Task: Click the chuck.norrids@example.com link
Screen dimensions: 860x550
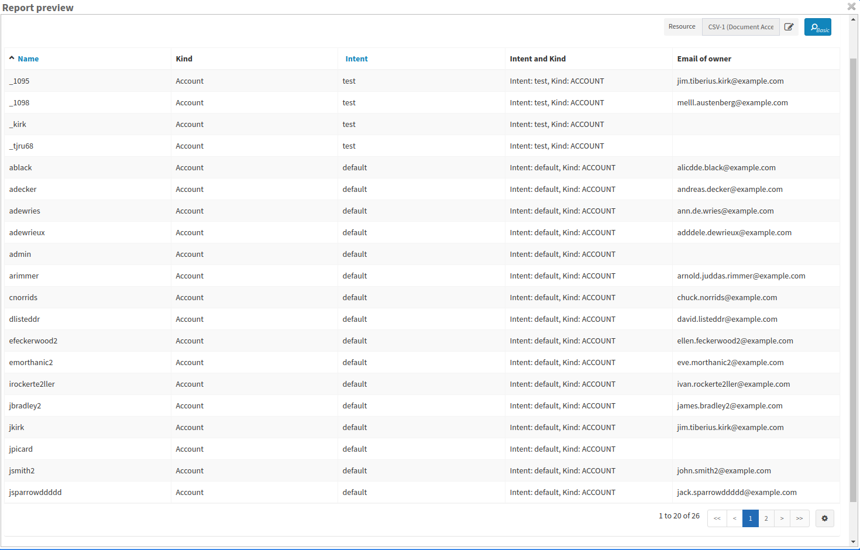Action: click(x=727, y=297)
